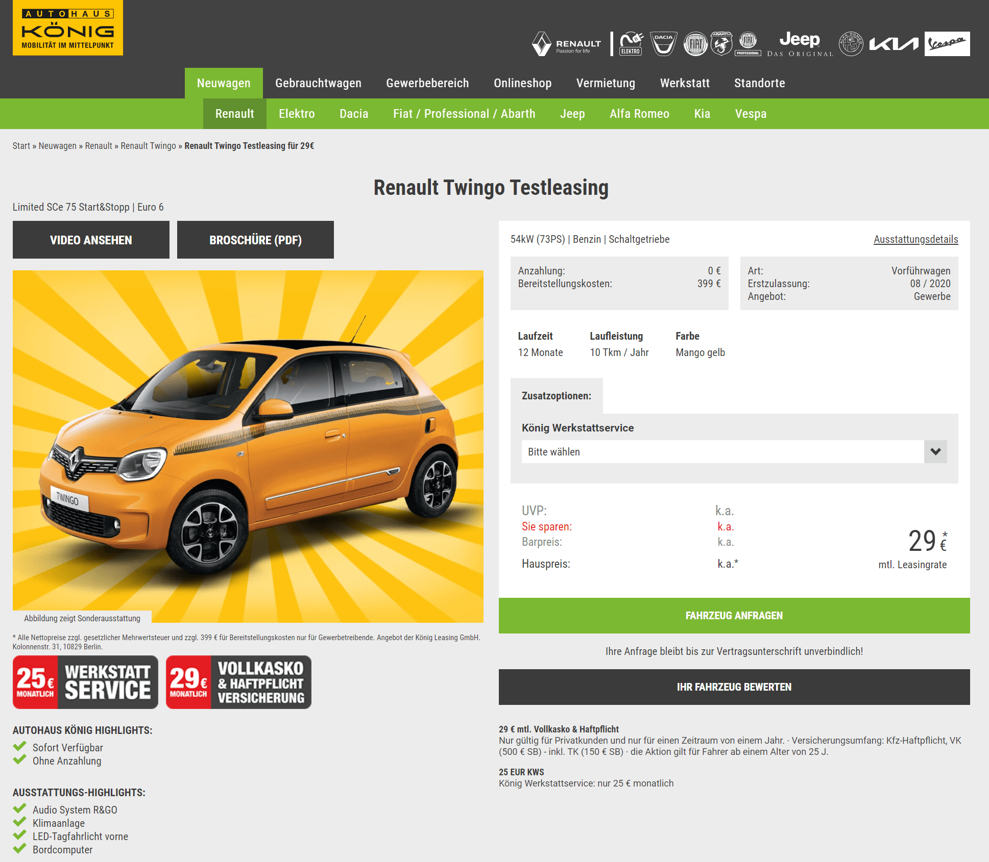Click the 29€ Vollkasko & Haftpflicht badge

coord(238,682)
